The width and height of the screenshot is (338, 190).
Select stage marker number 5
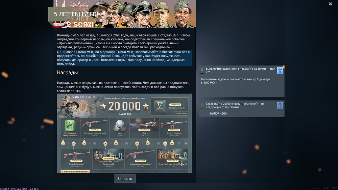[x=105, y=144]
